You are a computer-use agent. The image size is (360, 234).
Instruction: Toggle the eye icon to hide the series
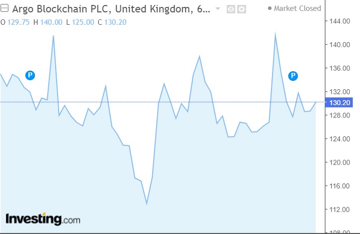pos(231,9)
